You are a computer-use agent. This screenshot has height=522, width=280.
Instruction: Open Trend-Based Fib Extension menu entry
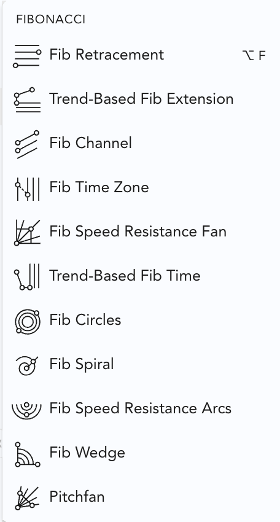(x=141, y=98)
